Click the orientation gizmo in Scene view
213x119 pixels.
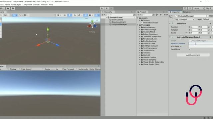click(92, 25)
